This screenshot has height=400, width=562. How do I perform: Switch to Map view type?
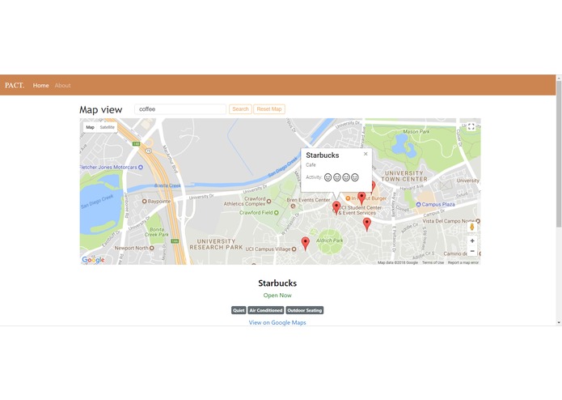[90, 127]
